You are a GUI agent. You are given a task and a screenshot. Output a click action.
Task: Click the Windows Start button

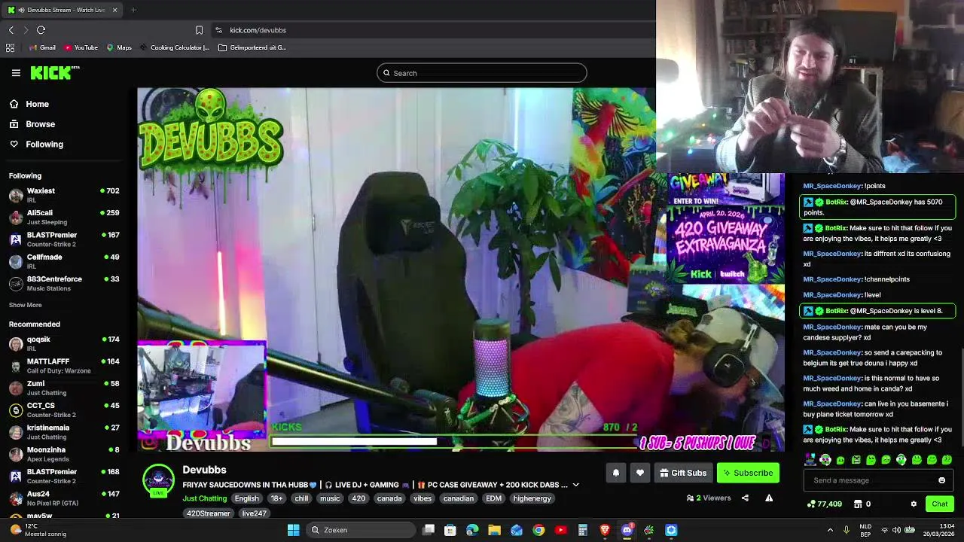pyautogui.click(x=293, y=530)
